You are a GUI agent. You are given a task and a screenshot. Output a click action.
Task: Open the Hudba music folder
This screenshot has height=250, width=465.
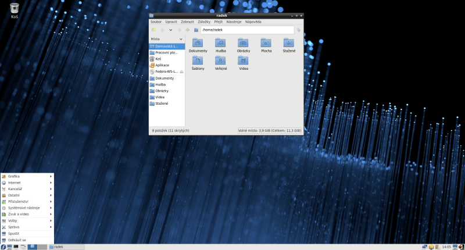pyautogui.click(x=220, y=43)
